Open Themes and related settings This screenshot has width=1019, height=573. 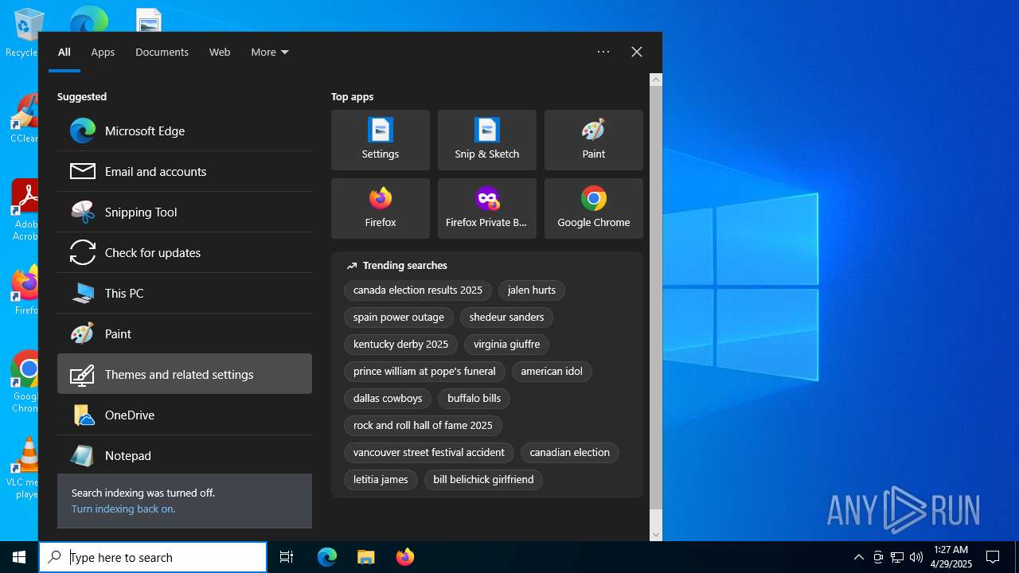[185, 374]
